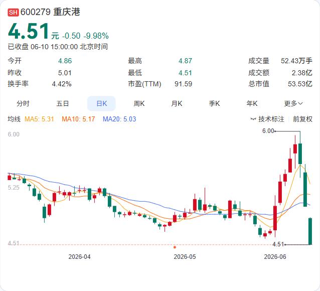Click the 2026-06 date axis label
This screenshot has height=291, width=320.
(275, 257)
